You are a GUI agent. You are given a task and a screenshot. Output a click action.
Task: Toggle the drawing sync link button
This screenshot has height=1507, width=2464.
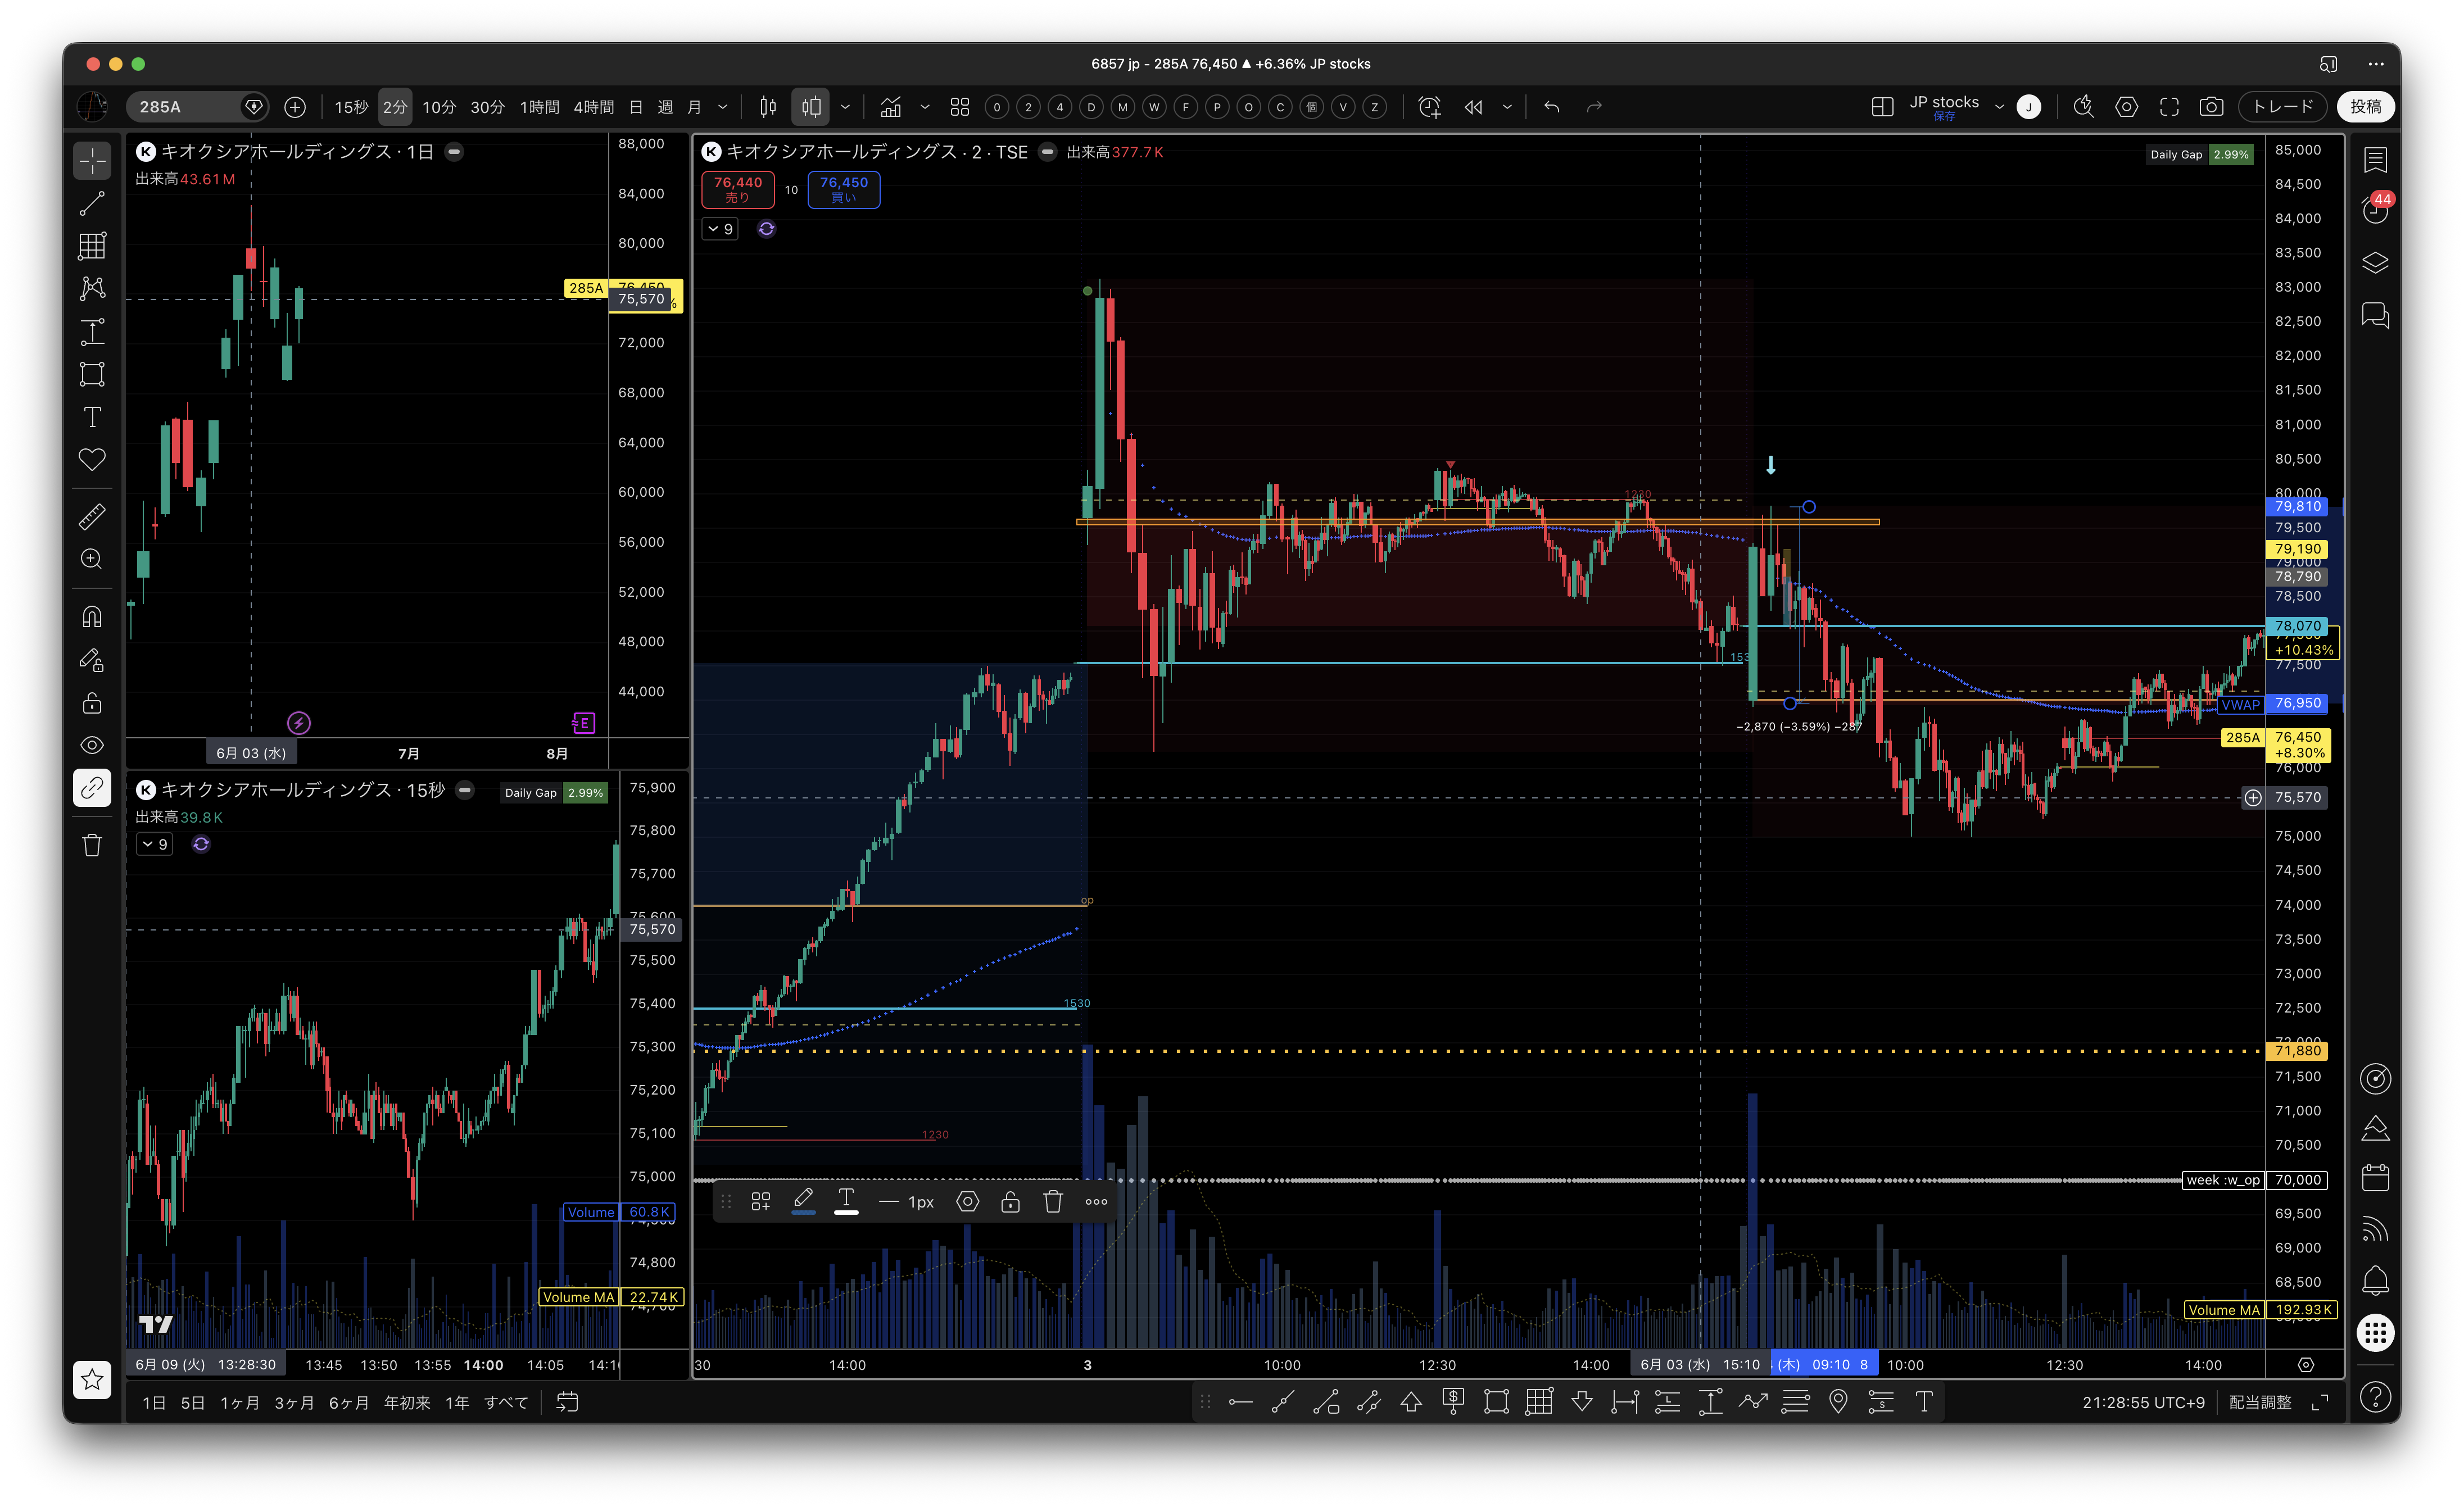coord(92,788)
